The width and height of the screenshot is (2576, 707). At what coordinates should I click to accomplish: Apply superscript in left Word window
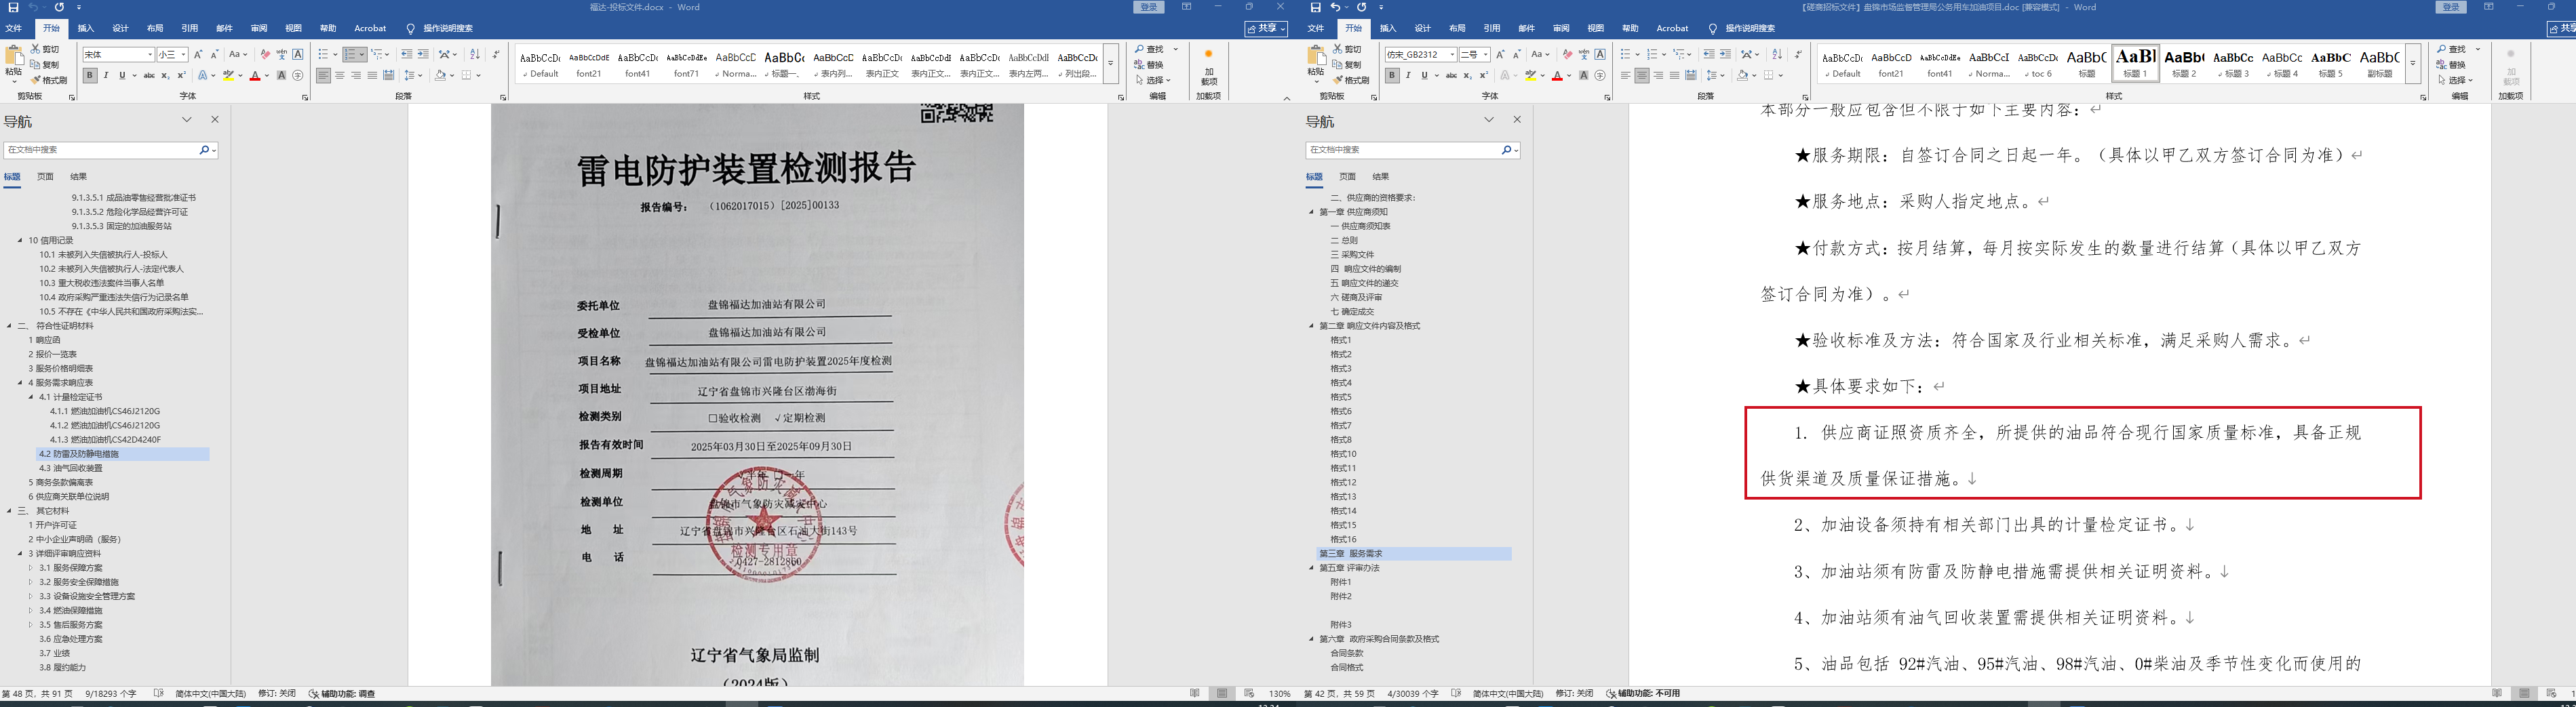click(181, 75)
